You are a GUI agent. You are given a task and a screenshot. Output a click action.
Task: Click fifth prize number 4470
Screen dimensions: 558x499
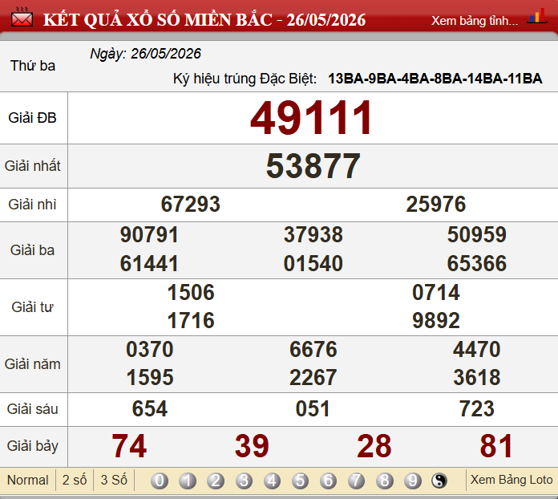[x=477, y=349]
